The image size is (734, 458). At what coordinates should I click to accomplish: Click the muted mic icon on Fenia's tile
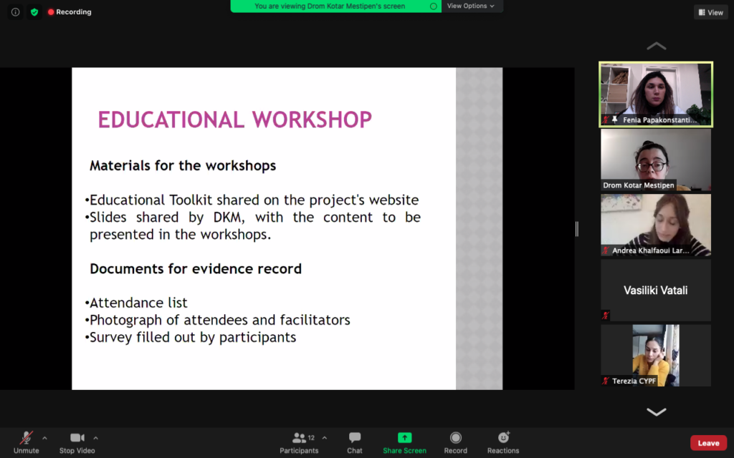(x=606, y=120)
